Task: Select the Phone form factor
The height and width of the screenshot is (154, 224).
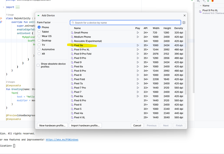Action: (39, 27)
